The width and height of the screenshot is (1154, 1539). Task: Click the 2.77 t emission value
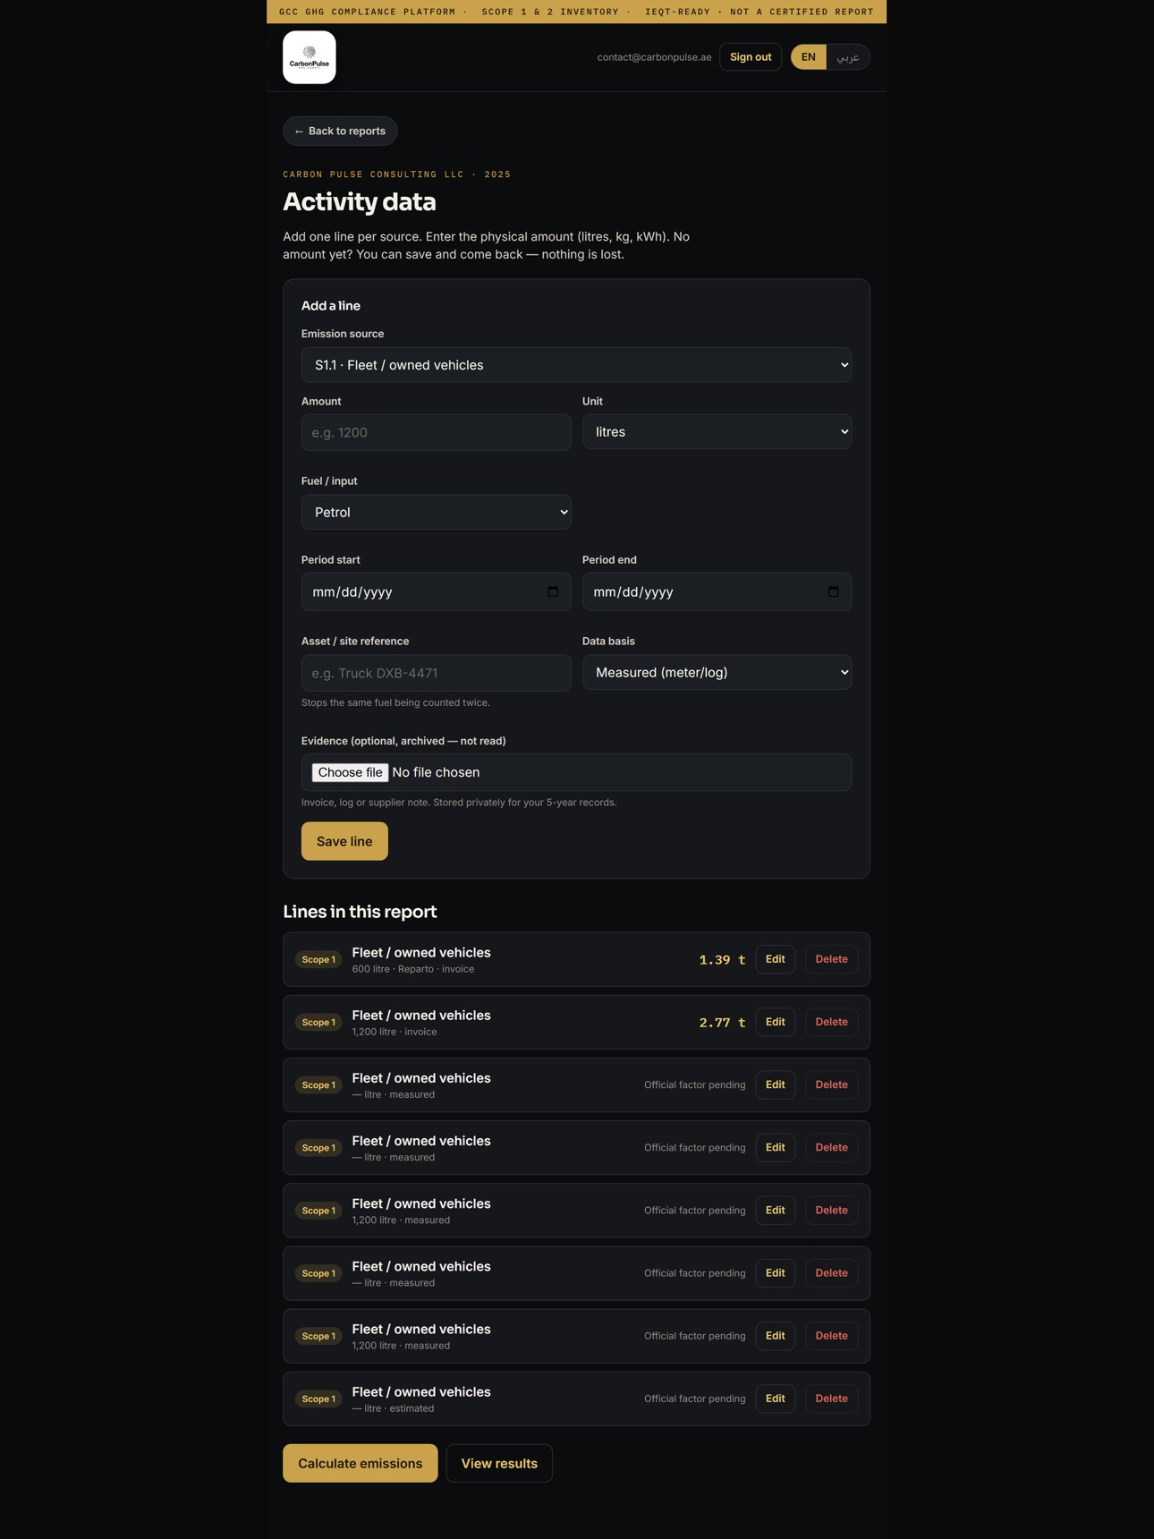point(722,1023)
